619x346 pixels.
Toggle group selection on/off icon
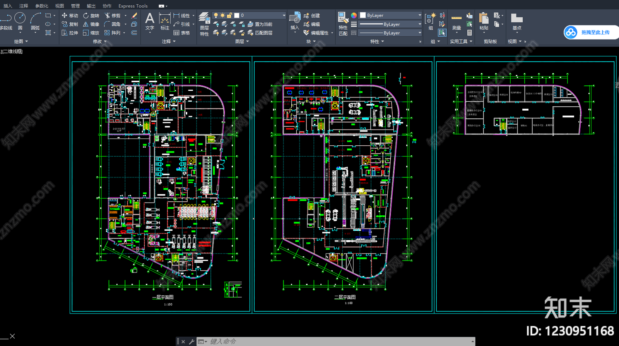442,33
